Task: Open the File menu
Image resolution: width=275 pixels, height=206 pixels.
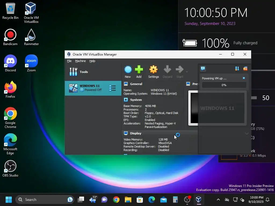Action: (69, 61)
